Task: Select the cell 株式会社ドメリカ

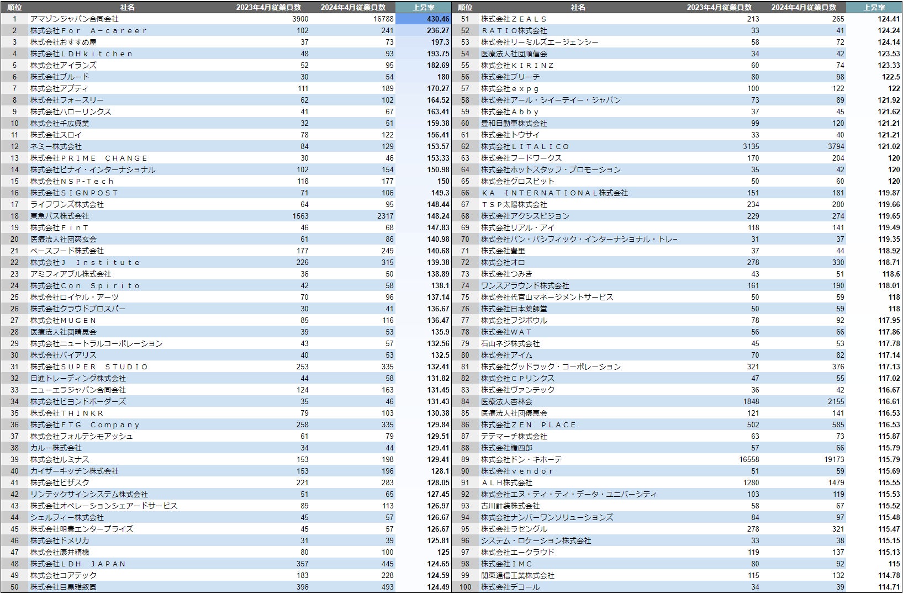Action: 60,540
